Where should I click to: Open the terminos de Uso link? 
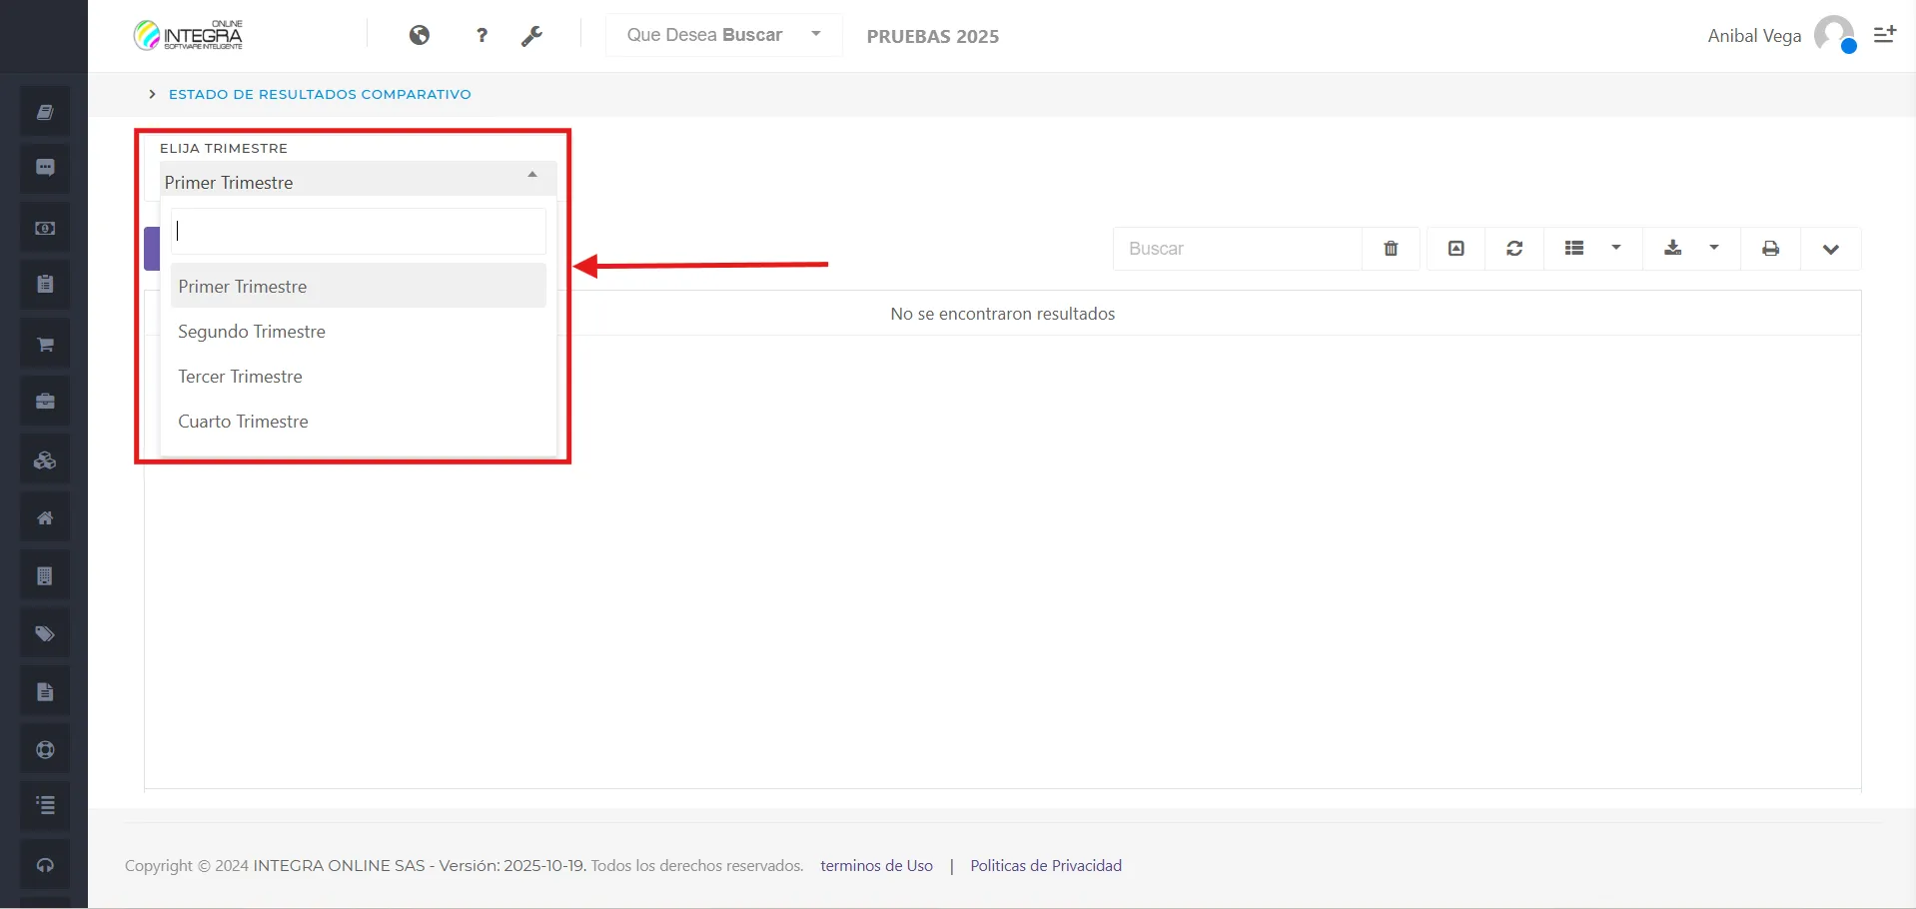(x=876, y=866)
